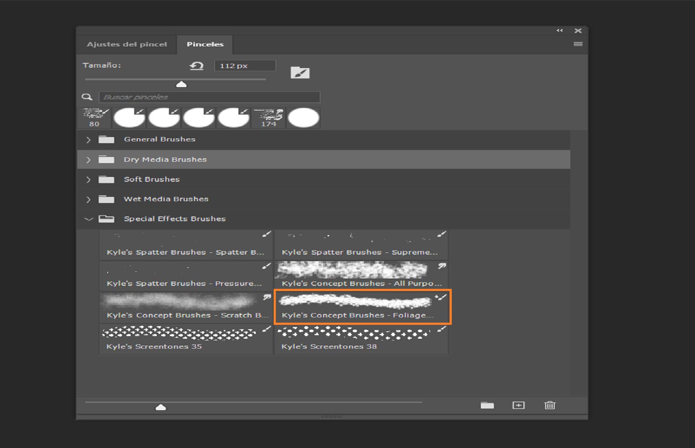
Task: Expand the Wet Media Brushes group
Action: [88, 199]
